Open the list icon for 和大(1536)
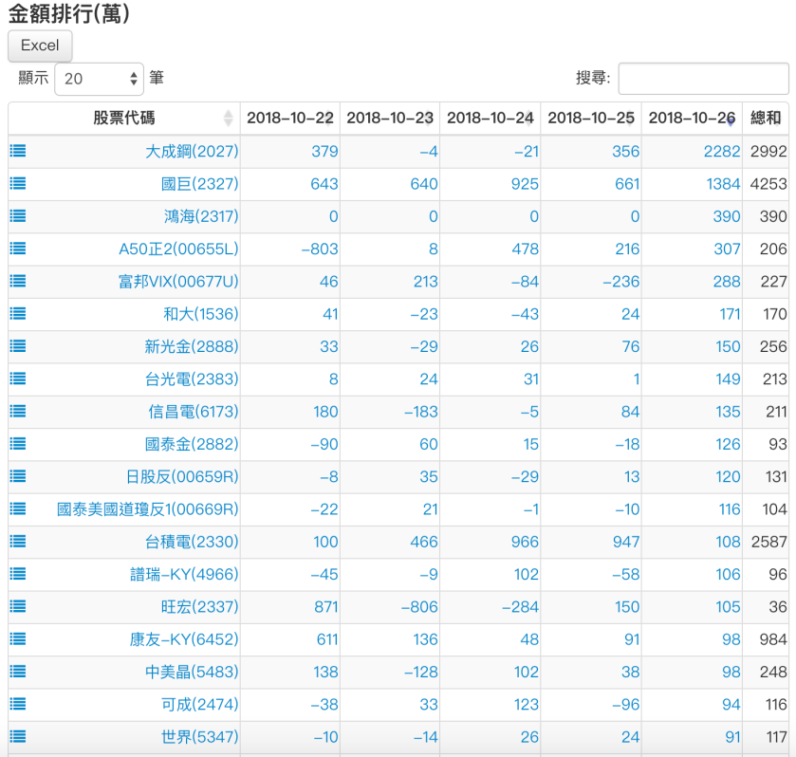This screenshot has height=757, width=796. click(18, 314)
